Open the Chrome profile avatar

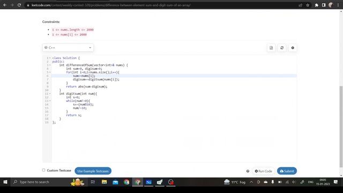point(331,5)
